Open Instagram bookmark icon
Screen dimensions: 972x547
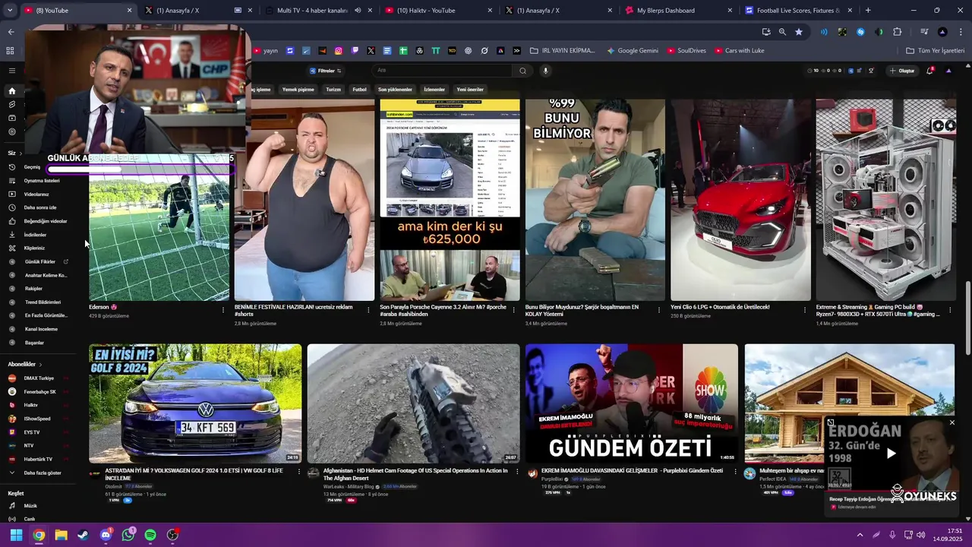tap(339, 51)
